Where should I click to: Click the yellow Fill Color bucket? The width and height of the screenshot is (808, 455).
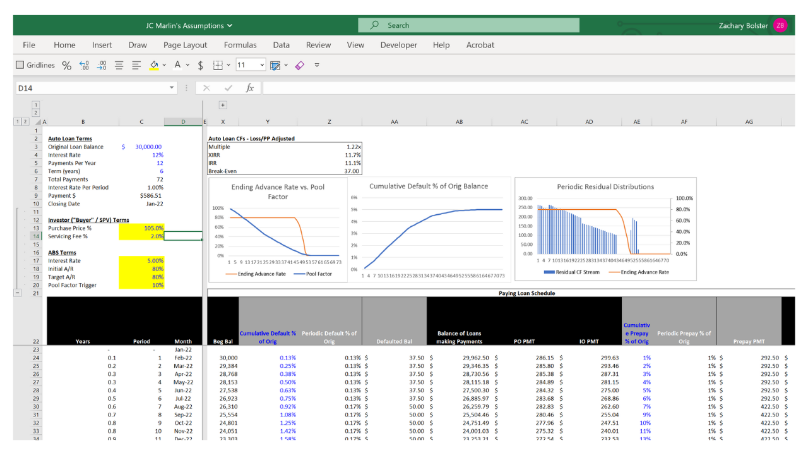153,65
